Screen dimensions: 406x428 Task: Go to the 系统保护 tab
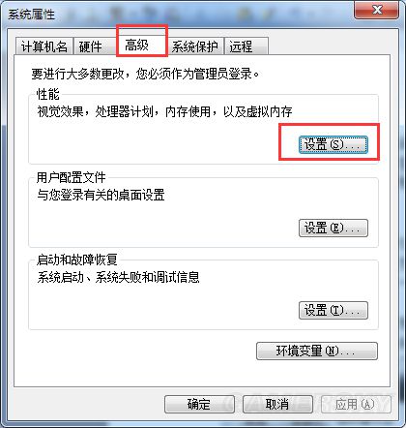pos(195,46)
